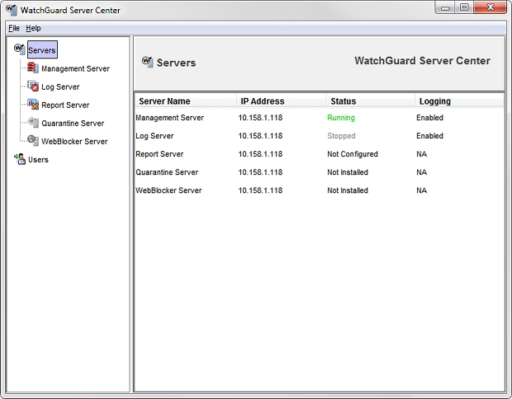Click Log Server's IP address cell
This screenshot has width=512, height=399.
point(261,136)
